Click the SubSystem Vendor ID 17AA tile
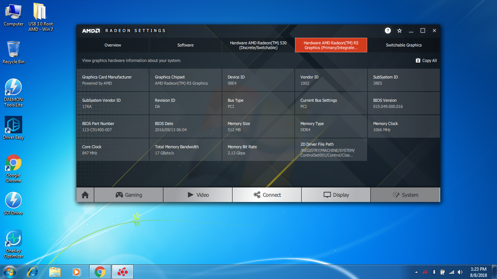 [113, 103]
